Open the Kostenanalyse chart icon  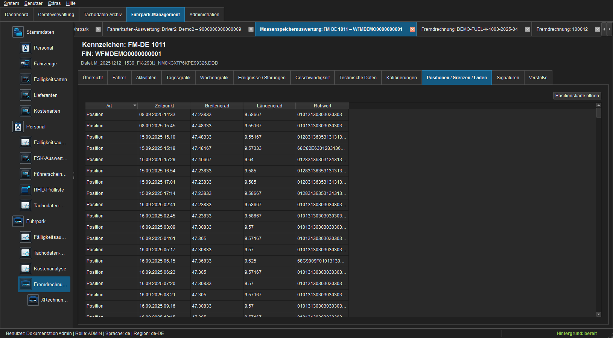click(x=25, y=269)
